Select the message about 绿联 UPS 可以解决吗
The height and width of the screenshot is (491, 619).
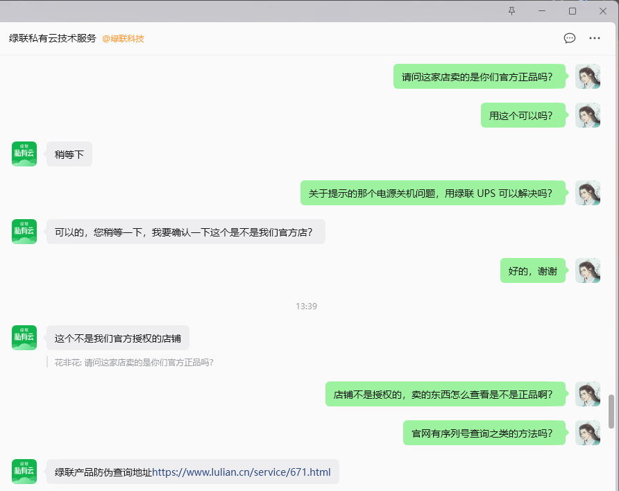pos(432,193)
